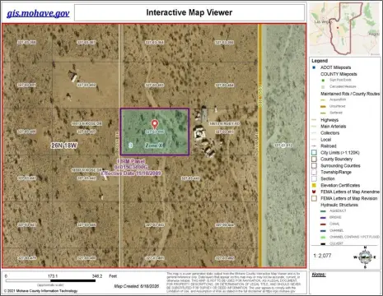
Task: Click the Maintained Rds / County Routes label
Action: coord(350,94)
